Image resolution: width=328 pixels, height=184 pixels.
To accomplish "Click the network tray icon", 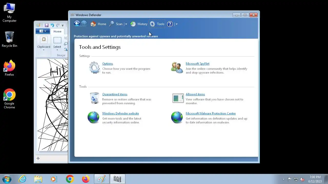I will 296,179.
